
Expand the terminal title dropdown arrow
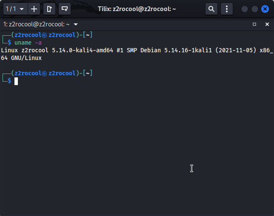76,24
